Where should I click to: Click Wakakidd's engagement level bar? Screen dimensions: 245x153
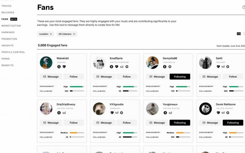click(77, 87)
